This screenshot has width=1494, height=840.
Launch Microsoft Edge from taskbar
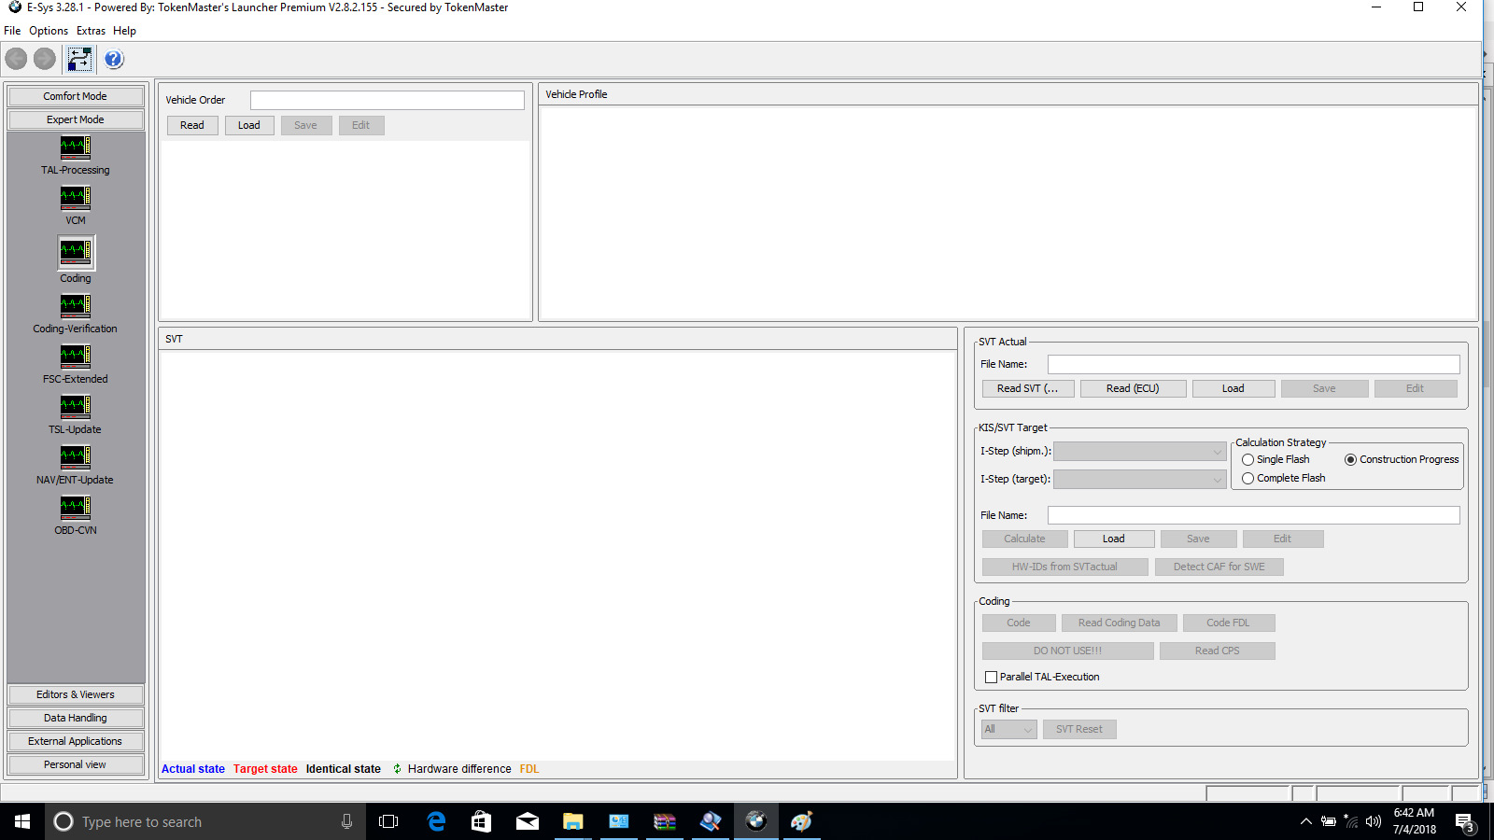coord(436,821)
